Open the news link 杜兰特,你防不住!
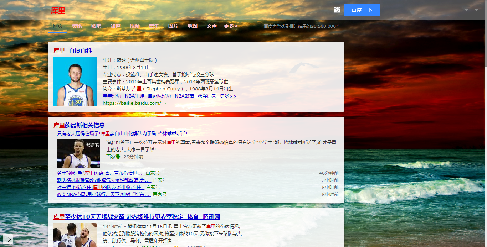Viewport: 487px width, 247px height. tap(101, 187)
